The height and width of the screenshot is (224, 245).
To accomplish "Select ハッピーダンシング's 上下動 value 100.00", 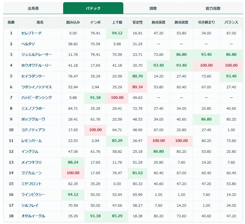I will pyautogui.click(x=117, y=98).
